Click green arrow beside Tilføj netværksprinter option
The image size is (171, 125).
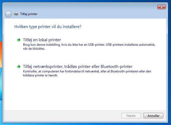[x=19, y=67]
